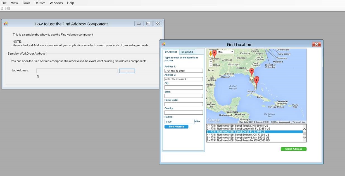The height and width of the screenshot is (176, 345).
Task: Click the new document toolbar icon
Action: [2, 8]
